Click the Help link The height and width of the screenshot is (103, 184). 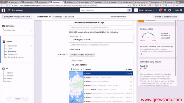177,10
